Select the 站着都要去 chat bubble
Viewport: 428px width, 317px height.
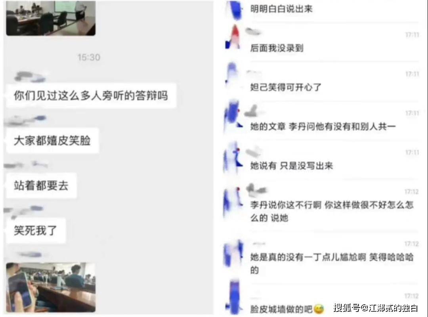[x=41, y=186]
